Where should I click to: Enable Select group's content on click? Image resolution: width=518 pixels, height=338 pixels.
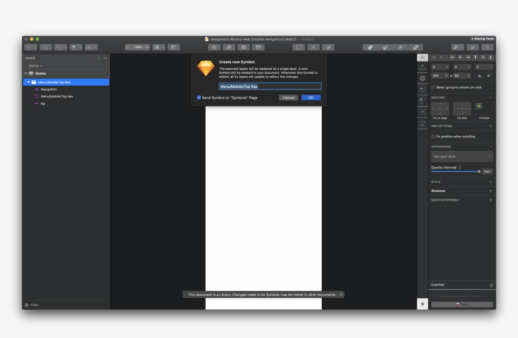tap(433, 87)
